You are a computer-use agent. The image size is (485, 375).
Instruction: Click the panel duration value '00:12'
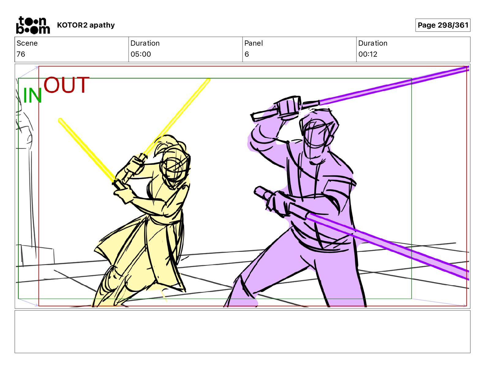pyautogui.click(x=368, y=54)
